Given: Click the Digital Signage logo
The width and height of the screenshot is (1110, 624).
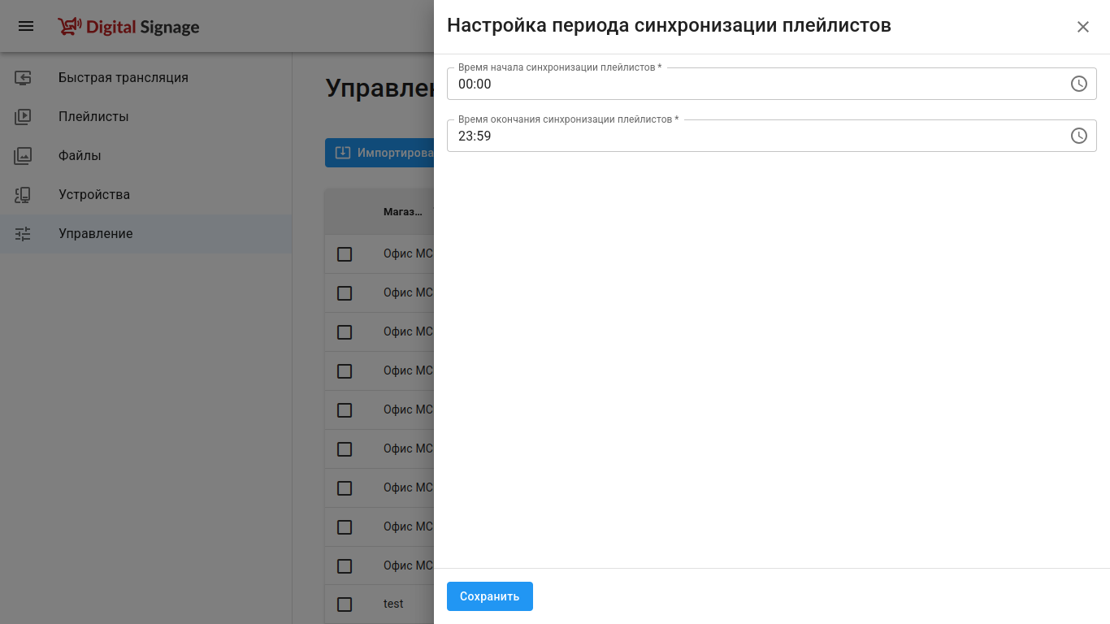Looking at the screenshot, I should pos(128,27).
